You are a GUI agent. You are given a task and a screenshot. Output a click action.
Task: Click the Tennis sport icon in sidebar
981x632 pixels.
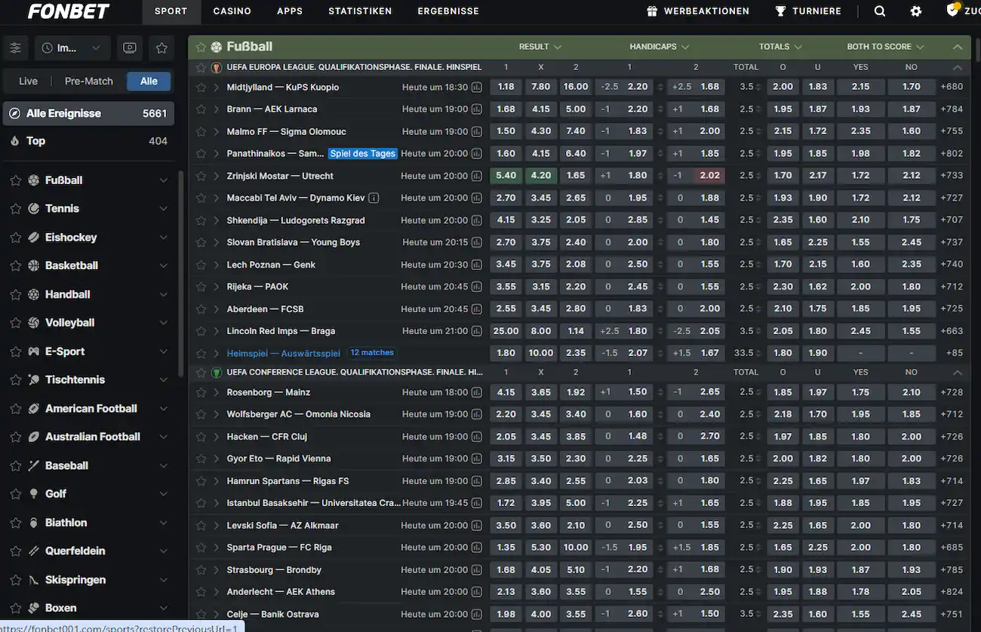34,209
